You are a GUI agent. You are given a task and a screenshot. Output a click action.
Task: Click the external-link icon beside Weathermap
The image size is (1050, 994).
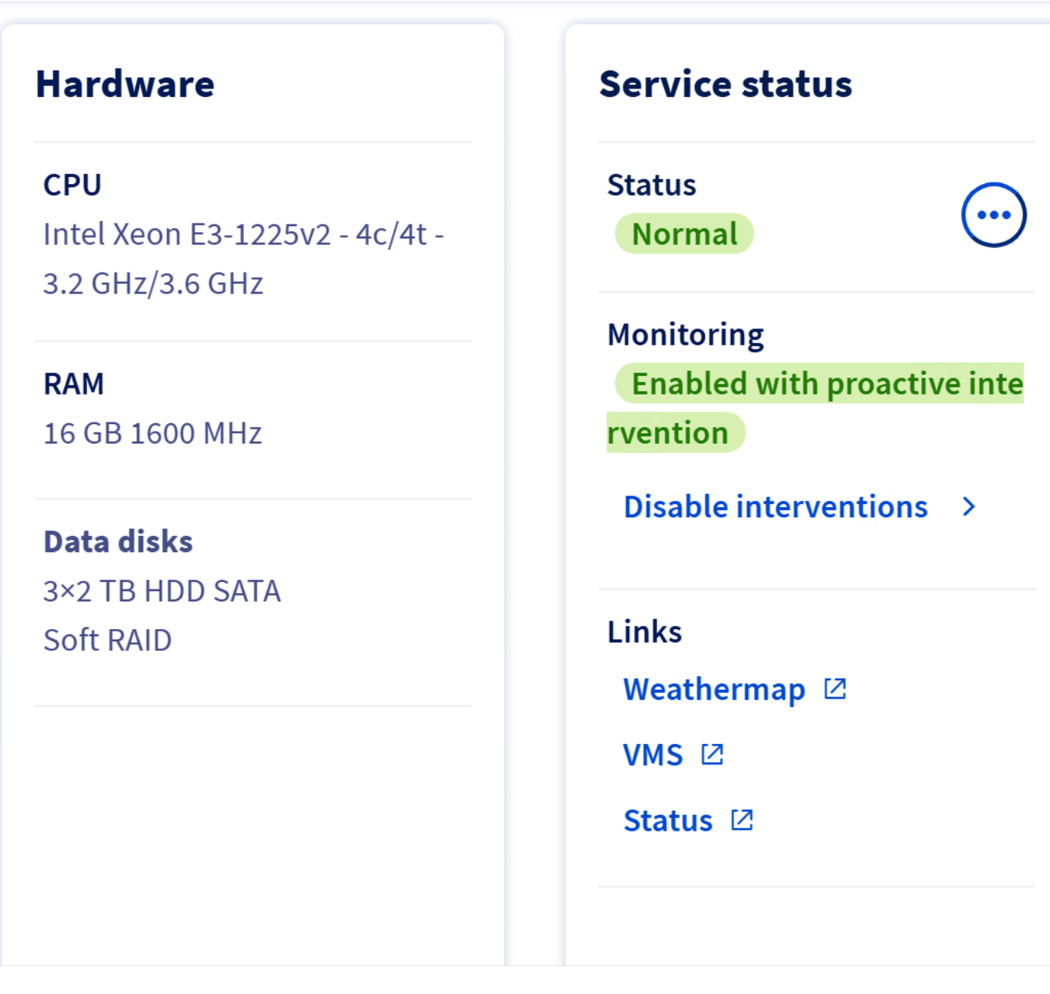835,689
